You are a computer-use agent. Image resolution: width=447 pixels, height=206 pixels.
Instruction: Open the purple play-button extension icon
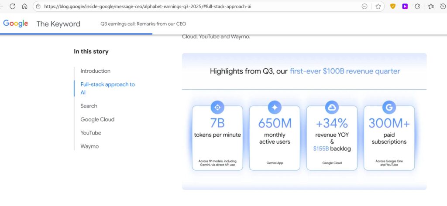405,6
